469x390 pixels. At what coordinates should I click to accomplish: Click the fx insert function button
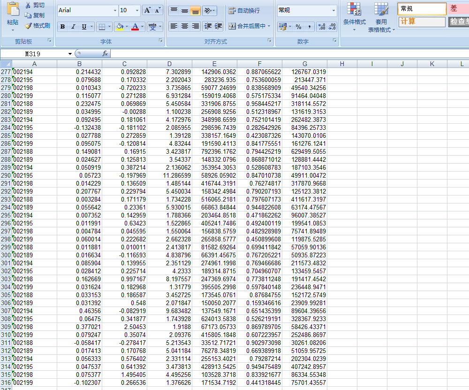pos(105,53)
